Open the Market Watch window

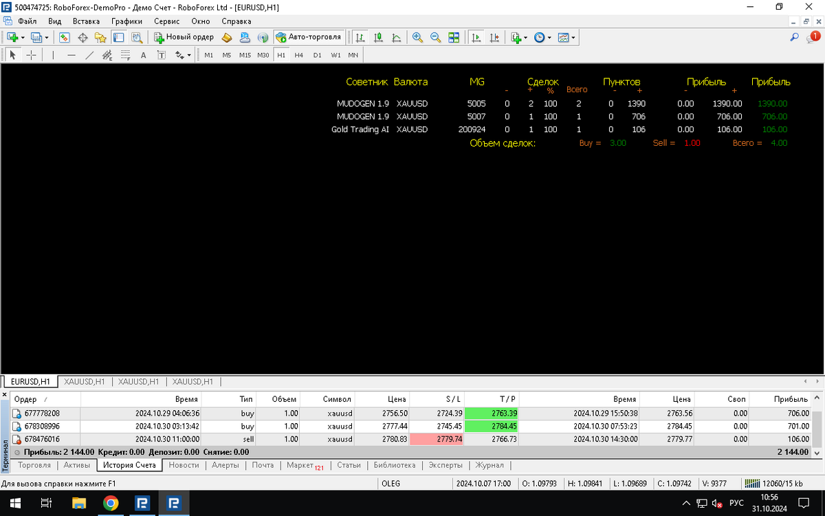[65, 37]
